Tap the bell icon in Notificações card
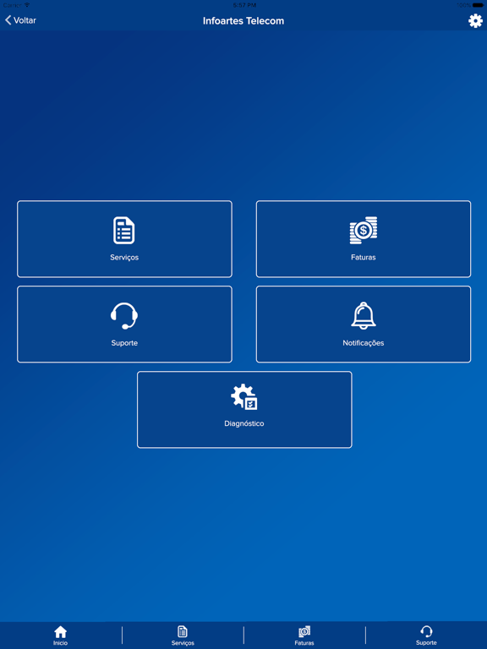Viewport: 487px width, 649px height. (364, 316)
